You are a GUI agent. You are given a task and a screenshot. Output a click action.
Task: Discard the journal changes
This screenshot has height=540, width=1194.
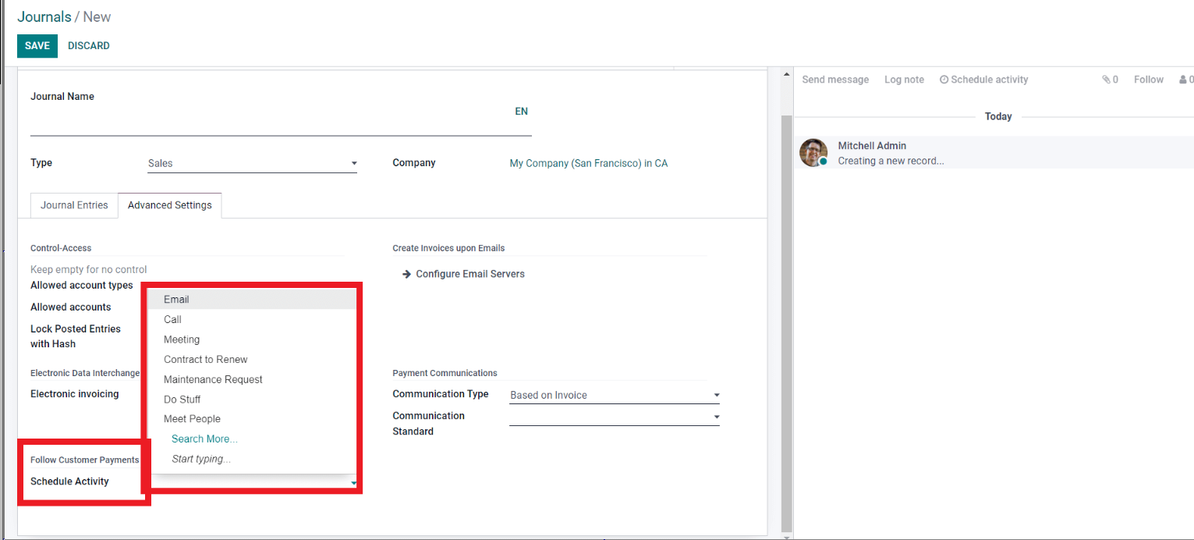pyautogui.click(x=89, y=46)
